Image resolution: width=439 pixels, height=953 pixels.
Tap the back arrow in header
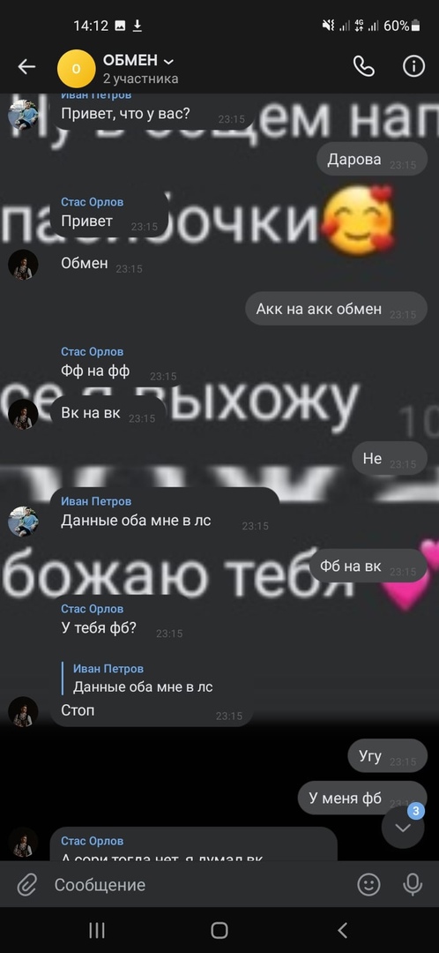(26, 67)
